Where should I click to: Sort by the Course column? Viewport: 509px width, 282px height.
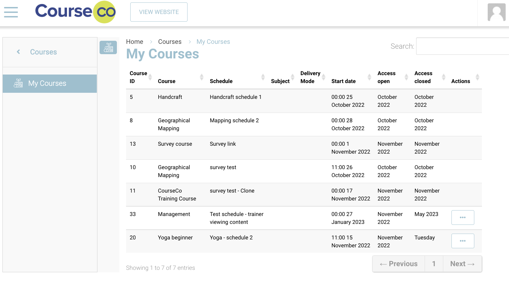click(201, 77)
